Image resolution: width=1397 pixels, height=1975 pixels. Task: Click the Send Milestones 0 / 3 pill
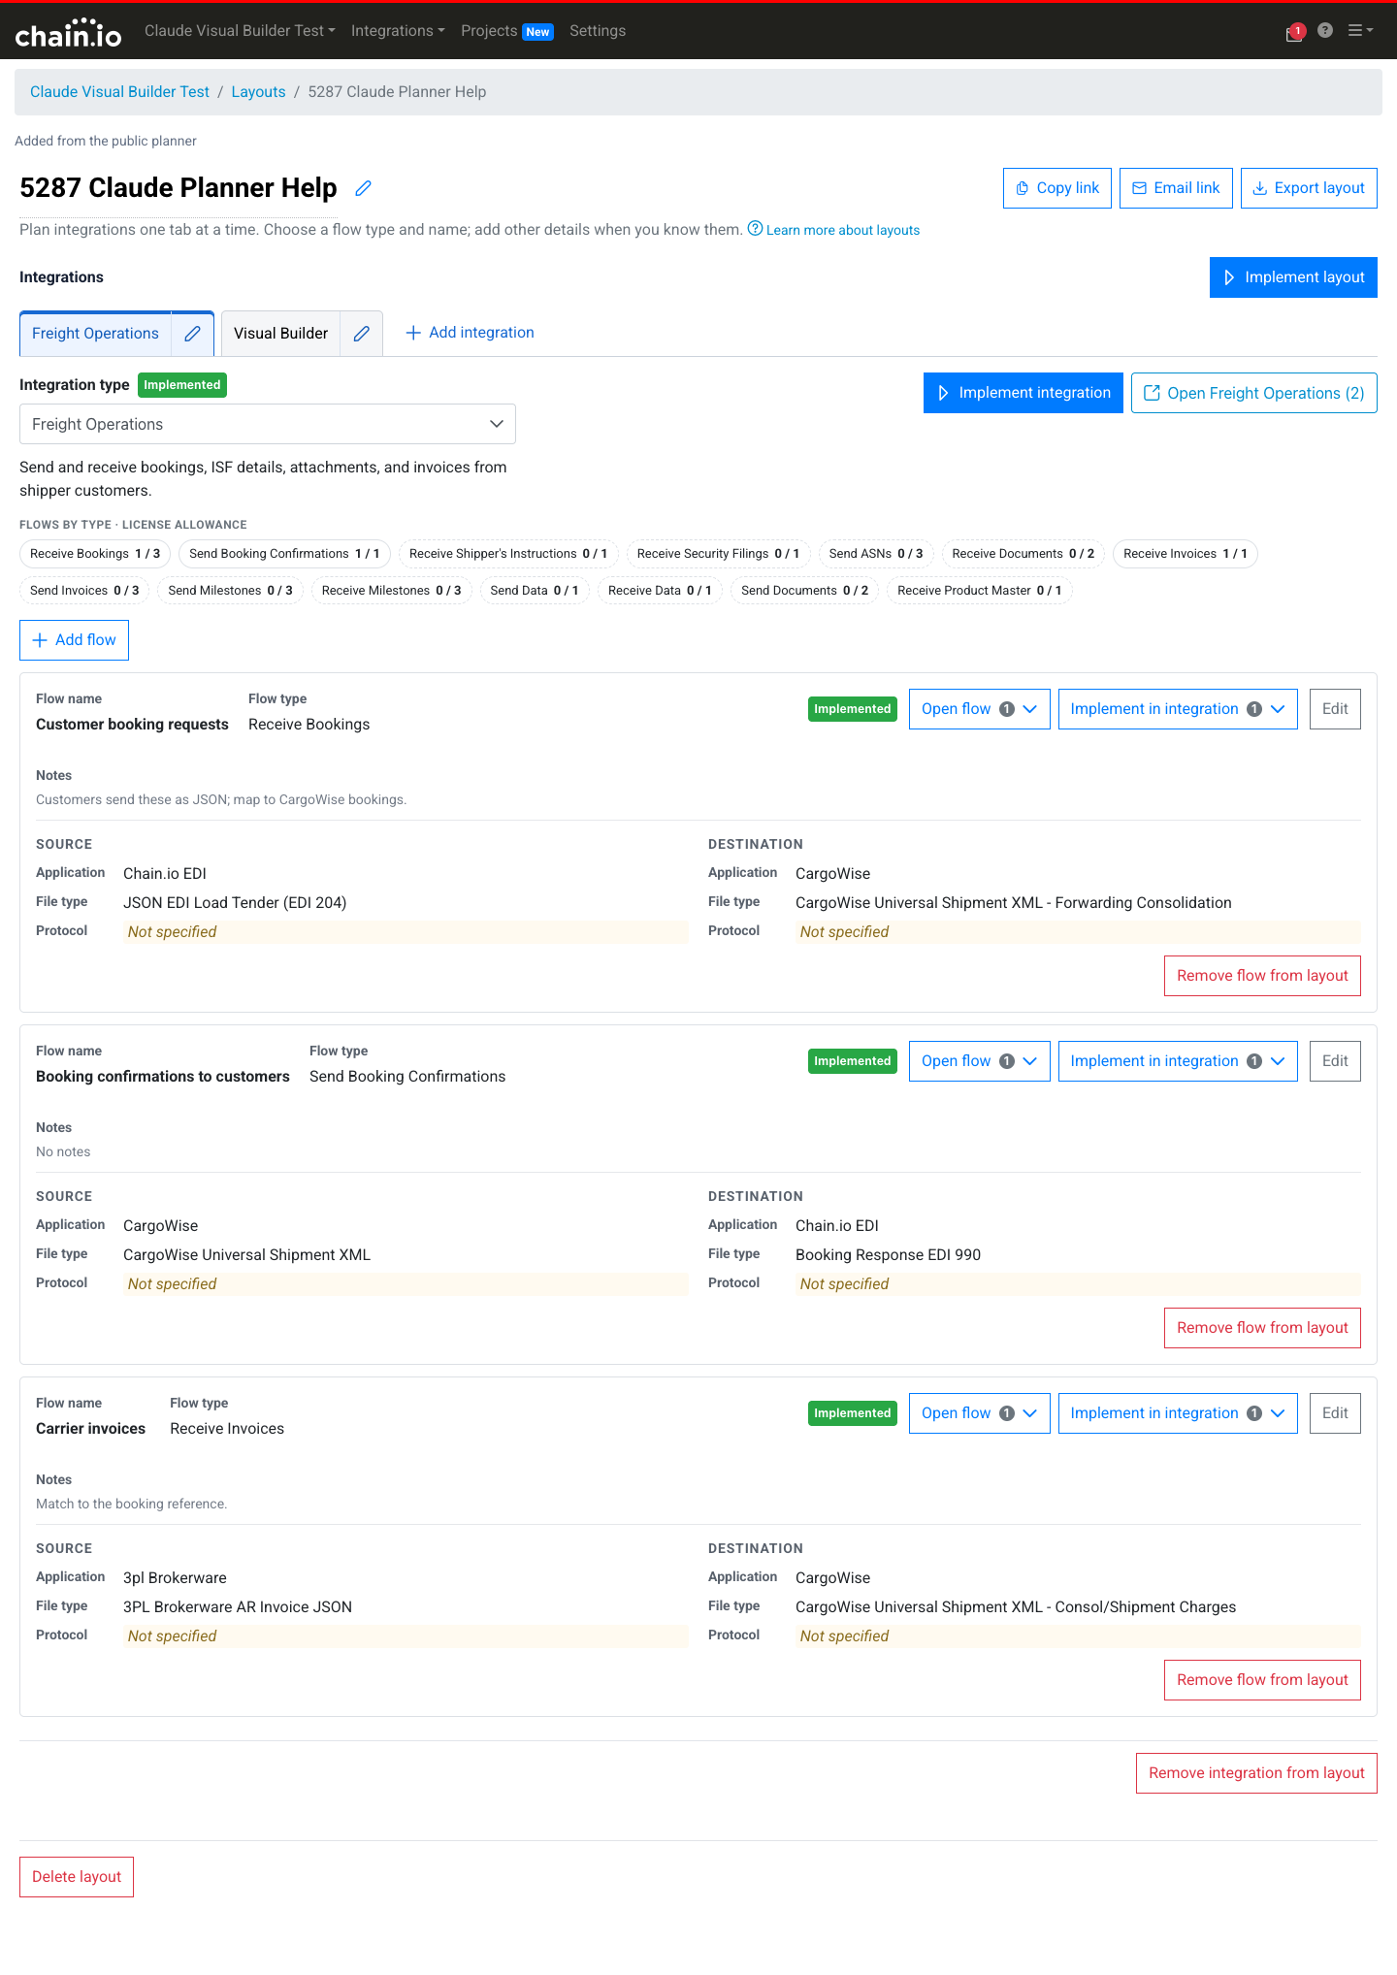pyautogui.click(x=230, y=591)
